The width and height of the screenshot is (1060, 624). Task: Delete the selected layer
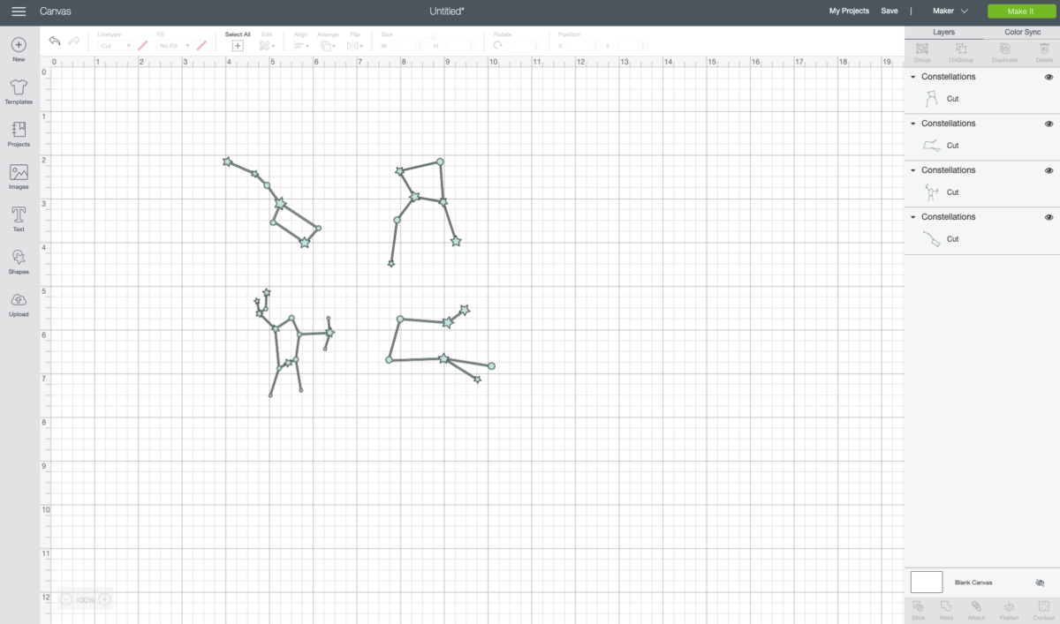point(1044,53)
